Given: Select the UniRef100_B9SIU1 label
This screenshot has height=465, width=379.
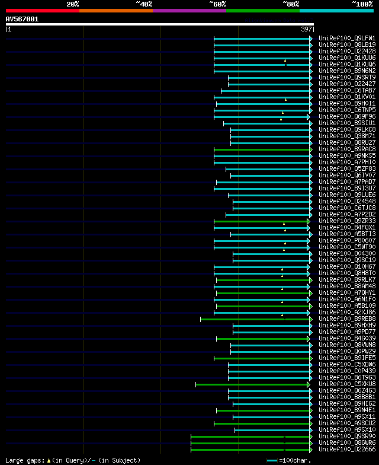Looking at the screenshot, I should 347,123.
